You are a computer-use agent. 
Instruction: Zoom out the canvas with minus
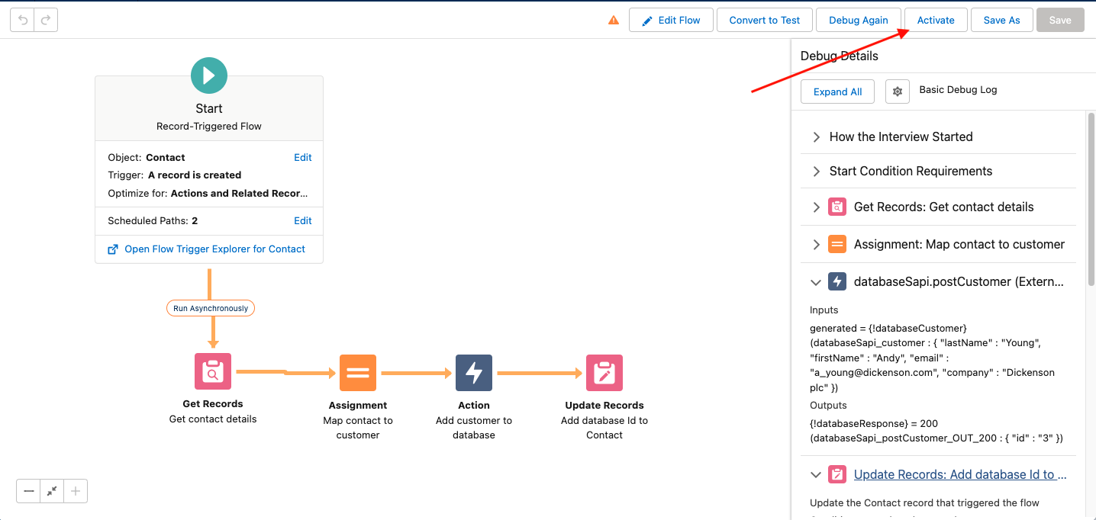point(29,492)
